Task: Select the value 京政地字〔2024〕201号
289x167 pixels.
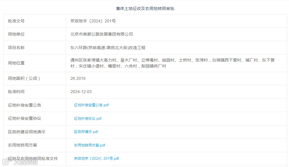Action: coord(93,21)
